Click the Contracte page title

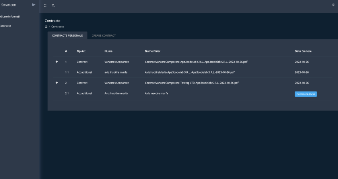click(52, 21)
